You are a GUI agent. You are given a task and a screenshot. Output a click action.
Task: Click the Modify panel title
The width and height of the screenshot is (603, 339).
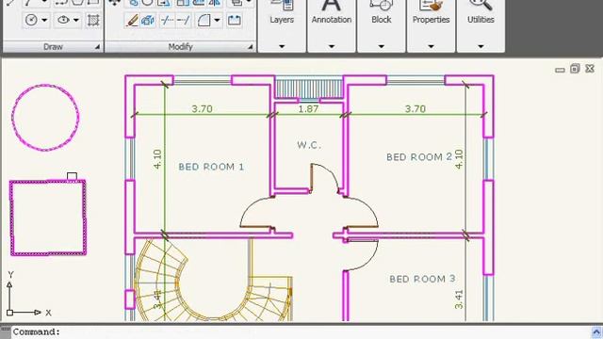pyautogui.click(x=180, y=47)
